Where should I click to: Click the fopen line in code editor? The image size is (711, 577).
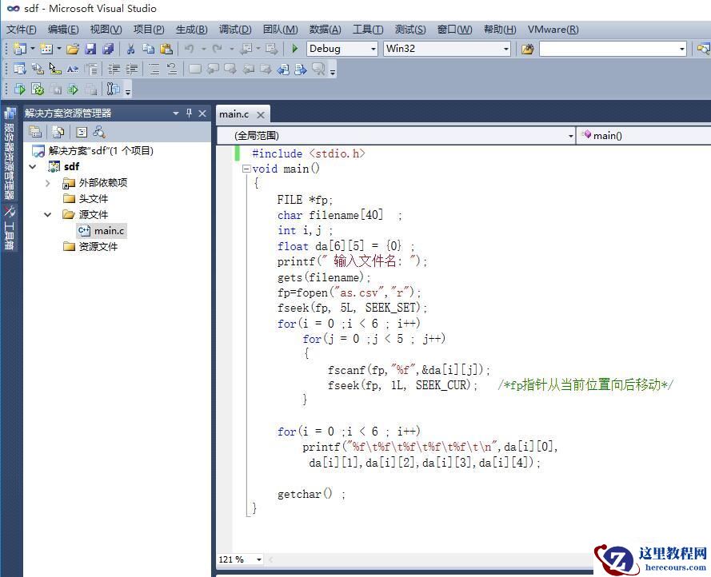(x=349, y=292)
